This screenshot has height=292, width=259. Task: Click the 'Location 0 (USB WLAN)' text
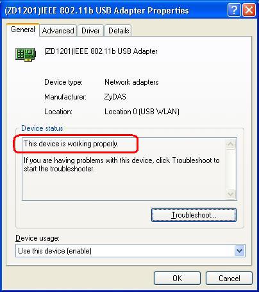(x=142, y=112)
